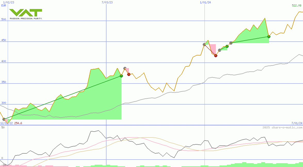Click the 7/01/24 end date label

297,123
